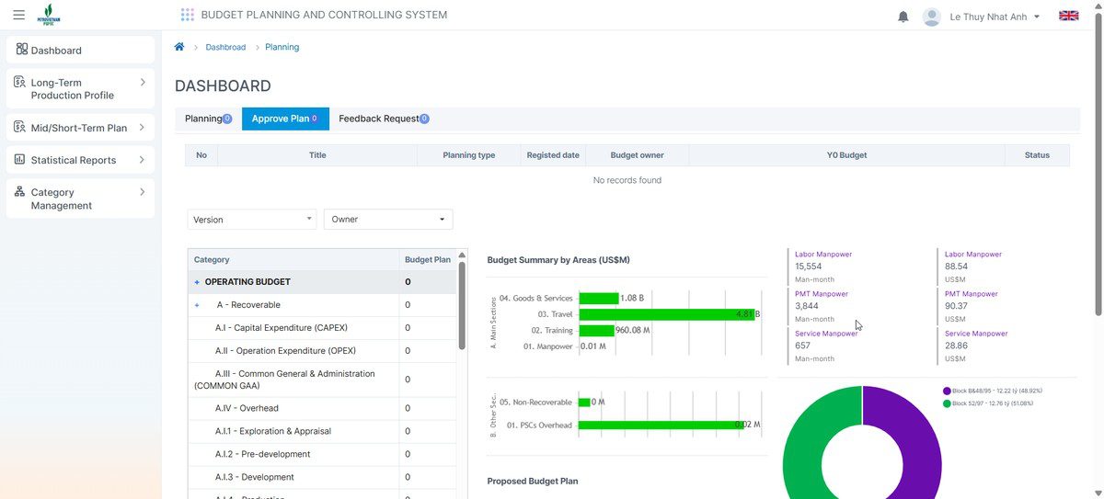Sort by Title column header
Screen dimensions: 1104x499
pyautogui.click(x=317, y=155)
